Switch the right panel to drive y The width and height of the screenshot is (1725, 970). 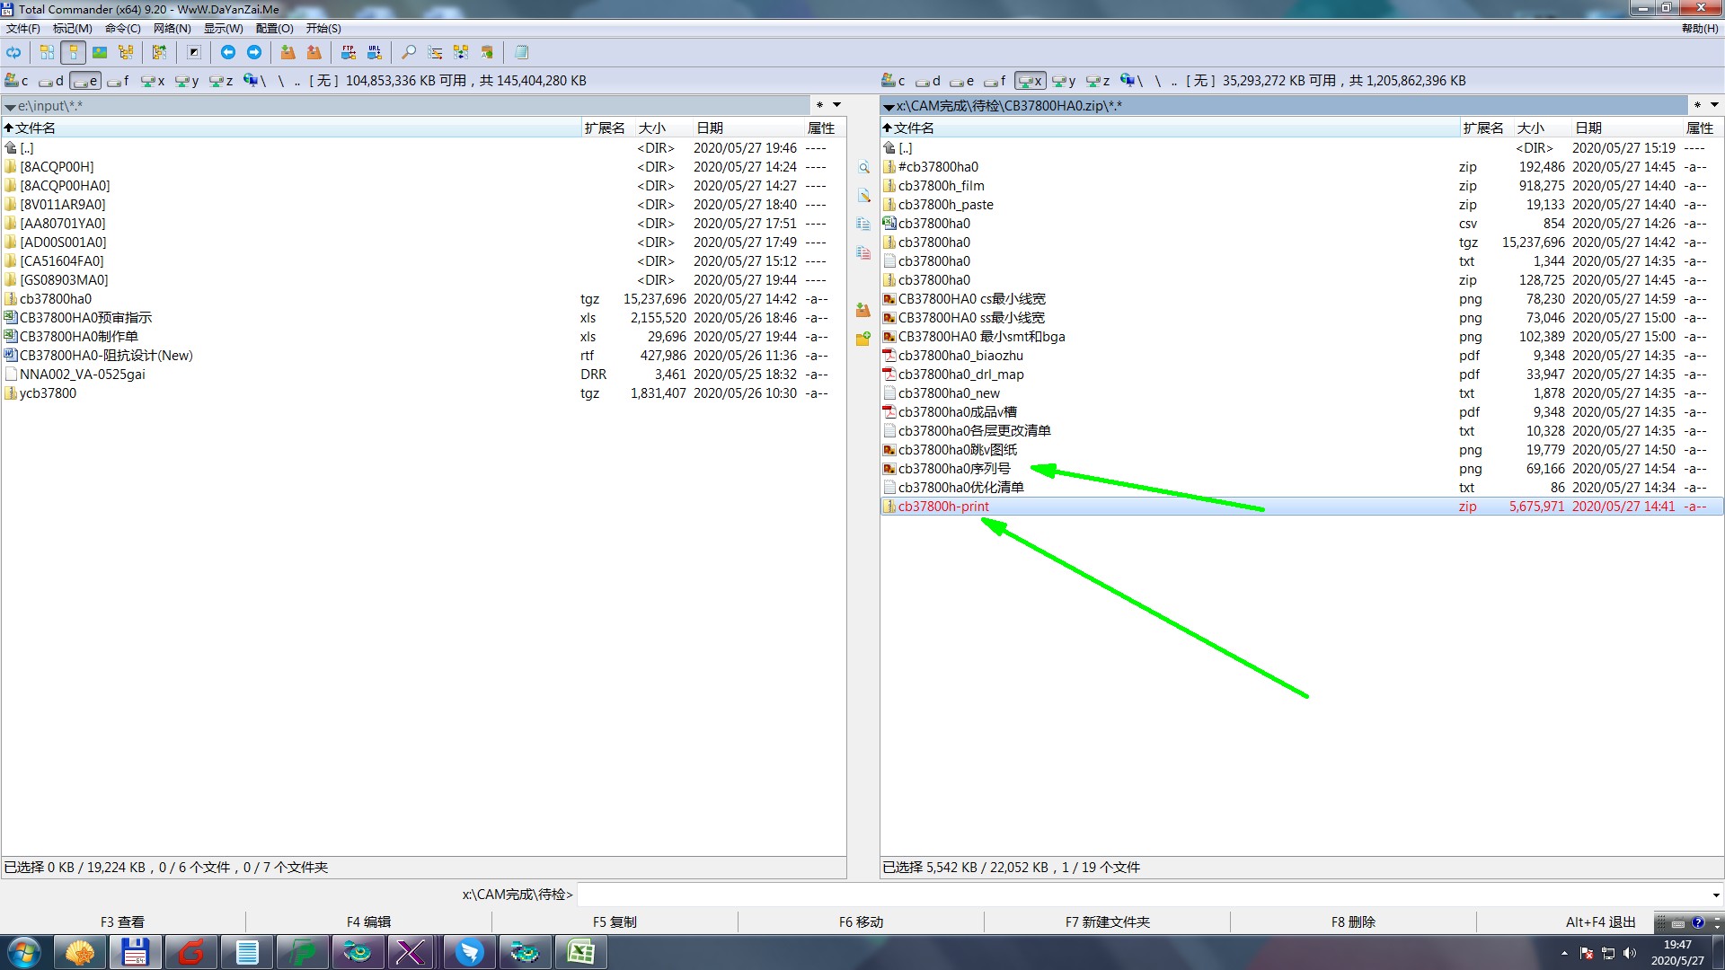point(1064,81)
